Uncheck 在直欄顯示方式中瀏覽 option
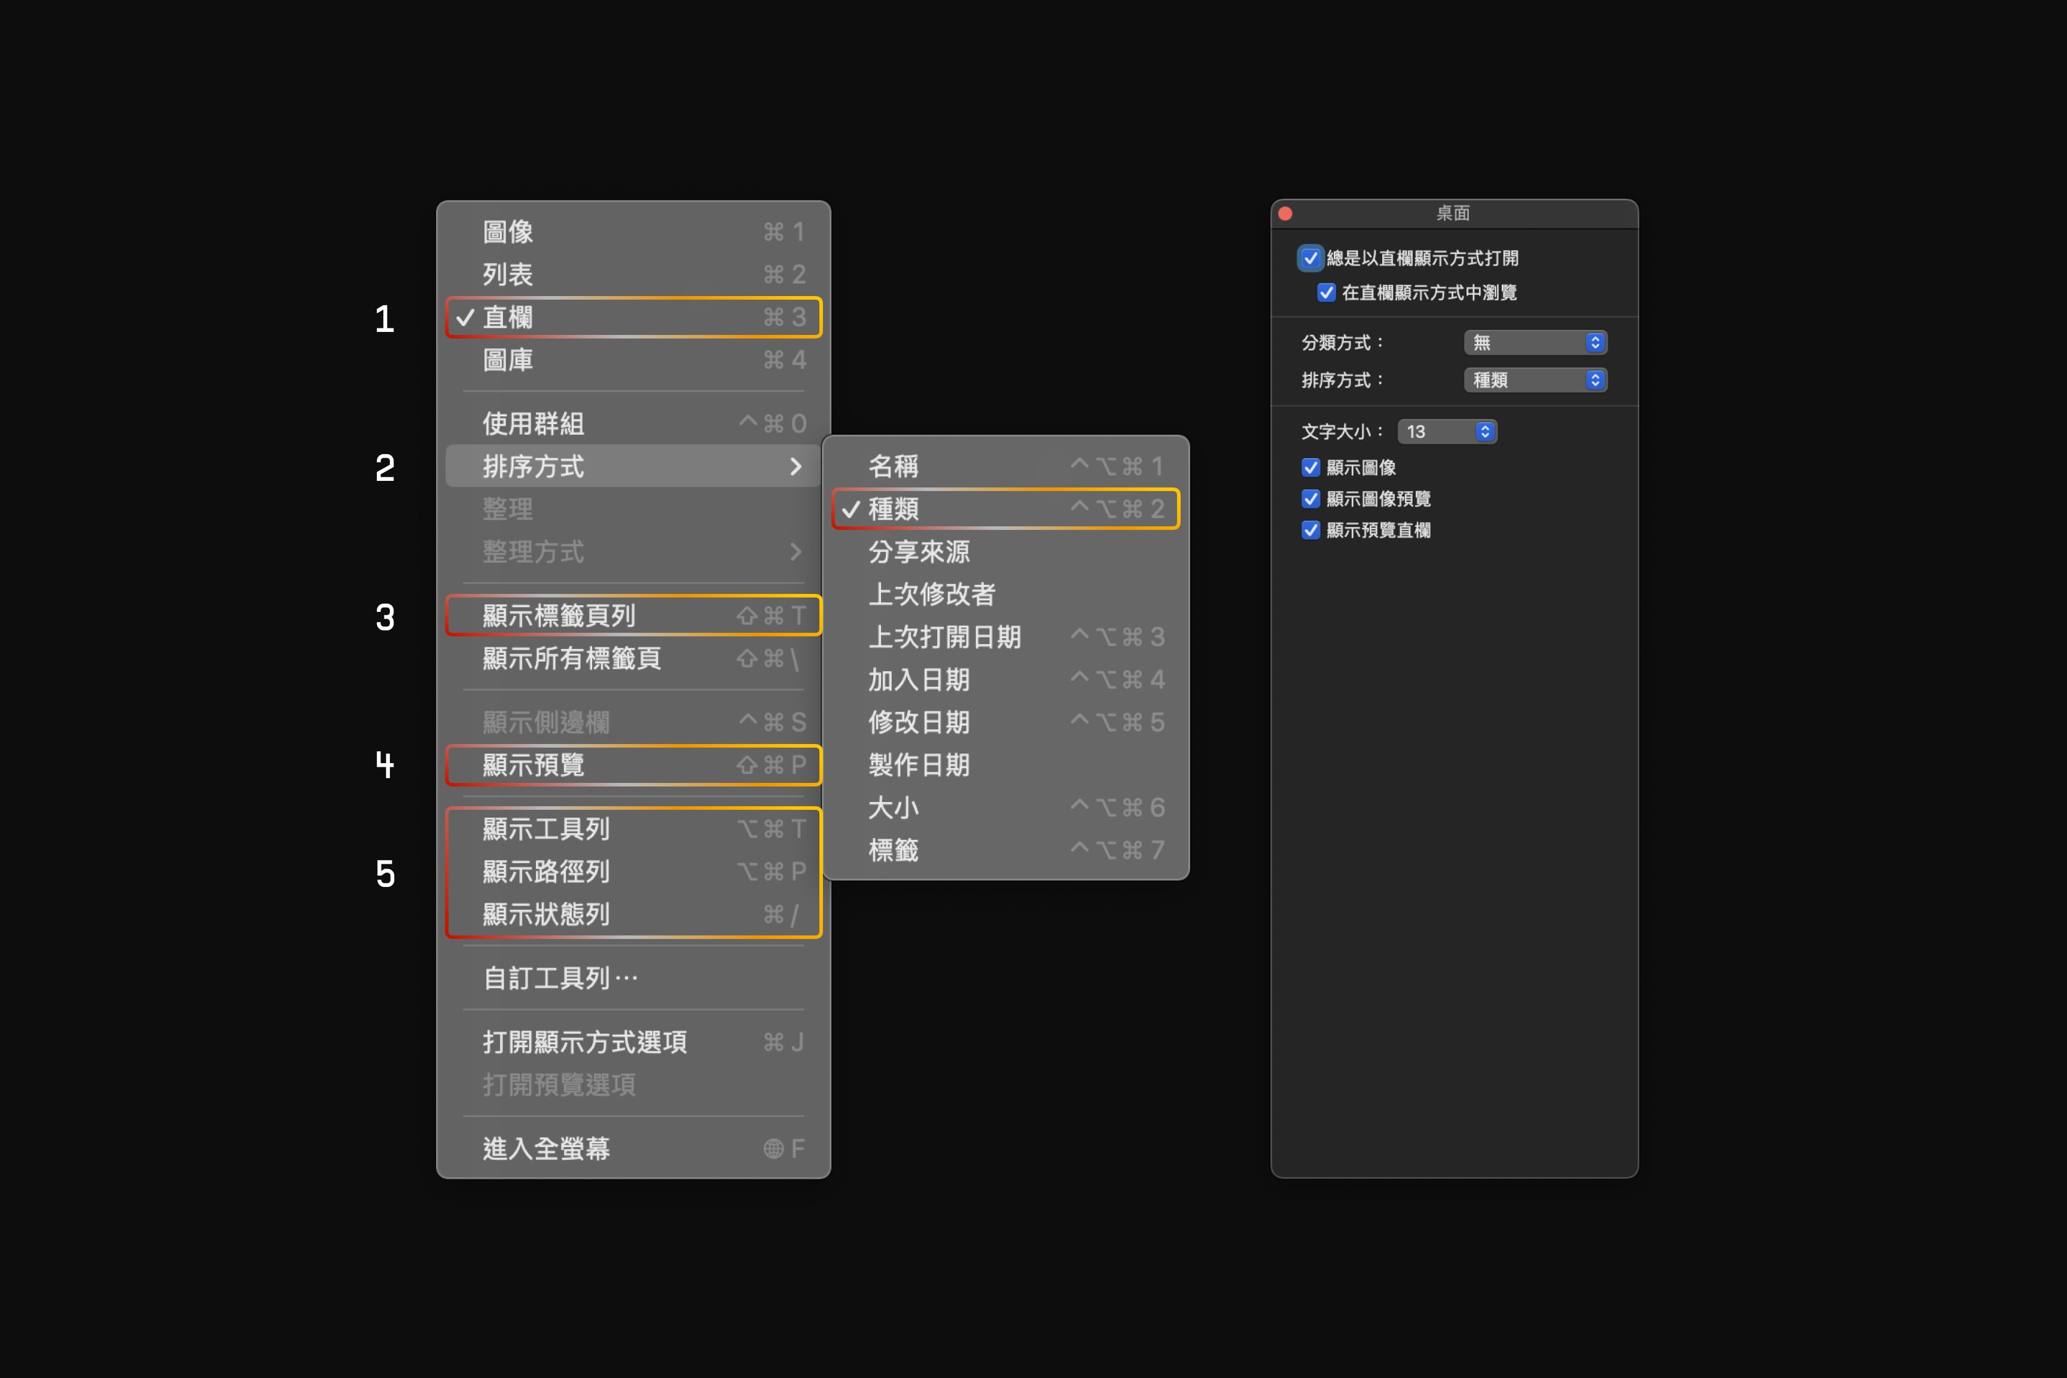 [1326, 292]
